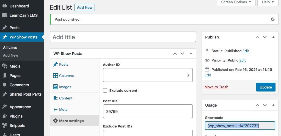Click the Snippets scissors icon
The width and height of the screenshot is (281, 136).
click(x=5, y=126)
